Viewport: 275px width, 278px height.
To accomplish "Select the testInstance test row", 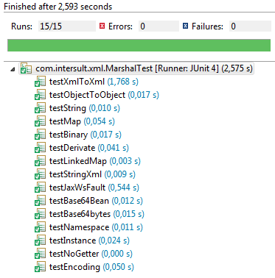I will click(x=82, y=240).
